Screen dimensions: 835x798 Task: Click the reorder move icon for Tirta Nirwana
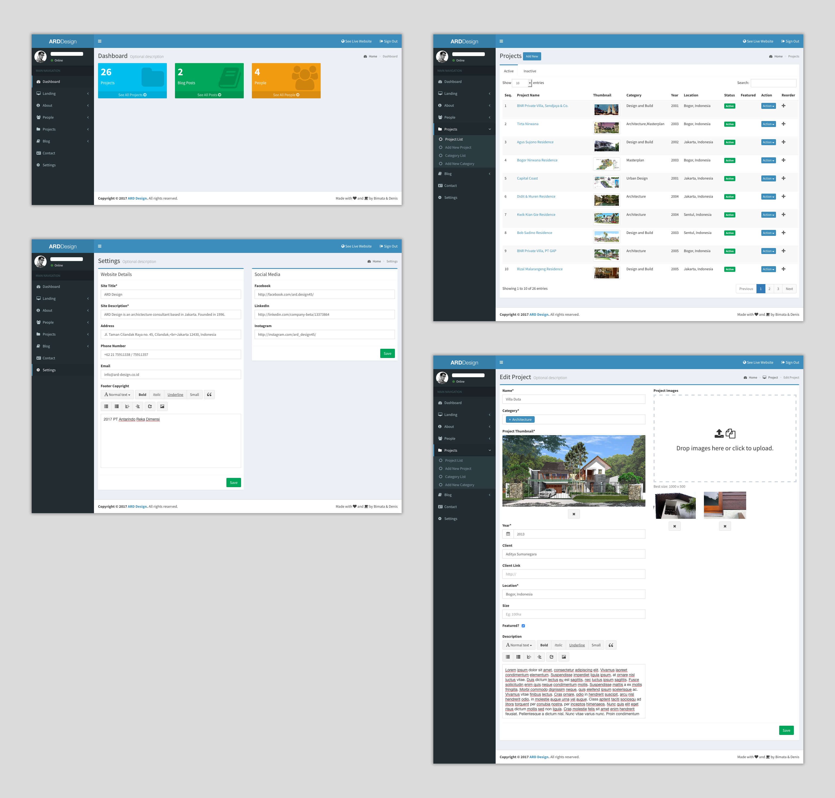[x=784, y=124]
